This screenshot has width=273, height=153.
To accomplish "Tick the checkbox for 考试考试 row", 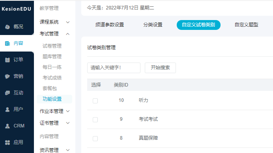I will [x=95, y=120].
